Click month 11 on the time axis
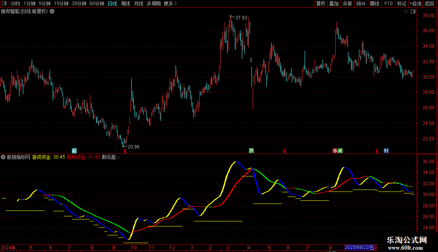 [152, 247]
